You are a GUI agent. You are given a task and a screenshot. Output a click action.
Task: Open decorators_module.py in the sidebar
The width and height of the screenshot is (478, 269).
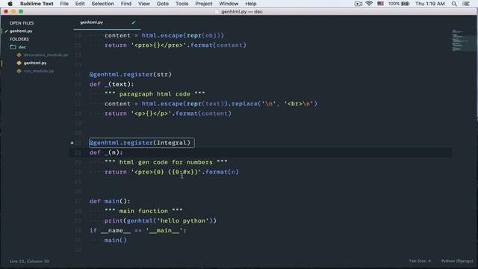point(46,55)
